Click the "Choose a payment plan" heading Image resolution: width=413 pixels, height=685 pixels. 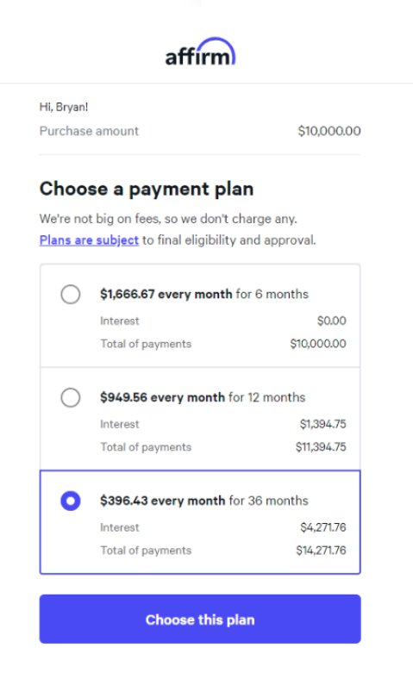click(x=147, y=190)
